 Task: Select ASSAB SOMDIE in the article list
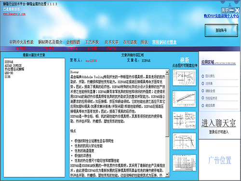click(13, 66)
